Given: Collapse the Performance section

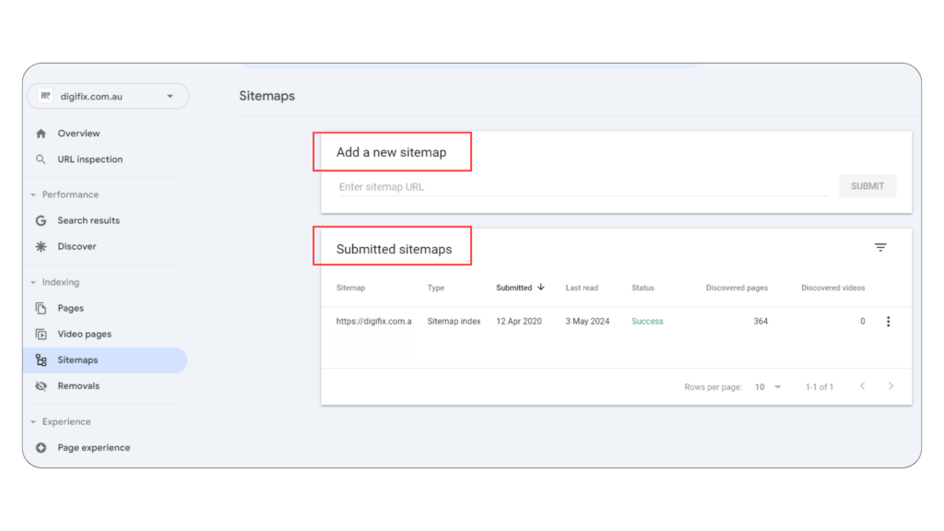Looking at the screenshot, I should (x=33, y=195).
